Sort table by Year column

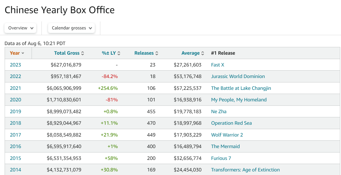tap(17, 53)
